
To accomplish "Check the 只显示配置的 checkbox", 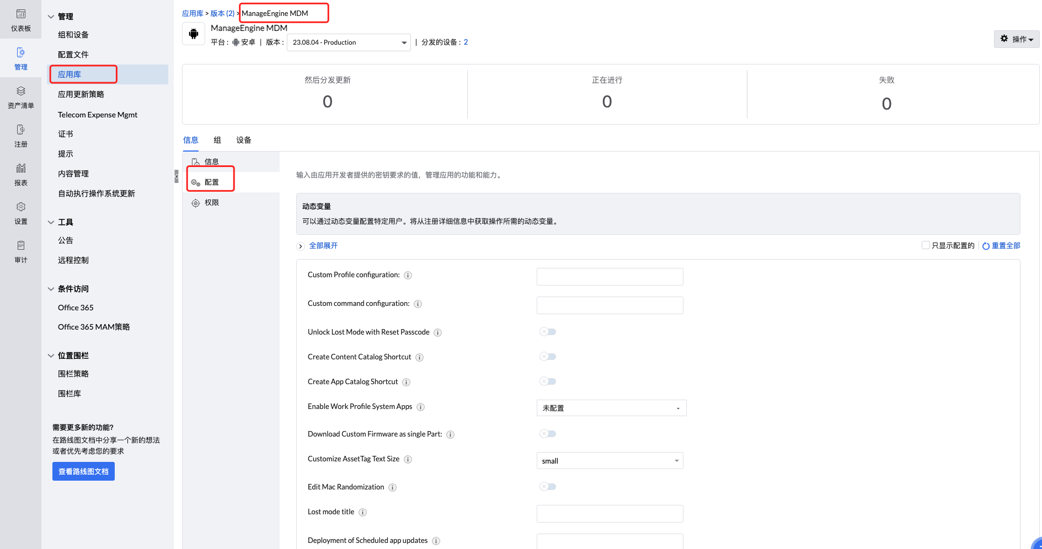I will 926,245.
